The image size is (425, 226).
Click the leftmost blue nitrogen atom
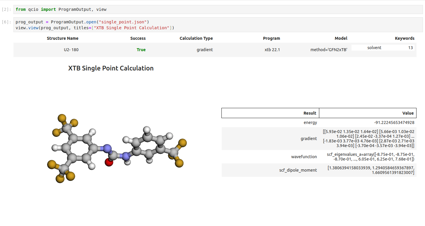[x=107, y=149]
